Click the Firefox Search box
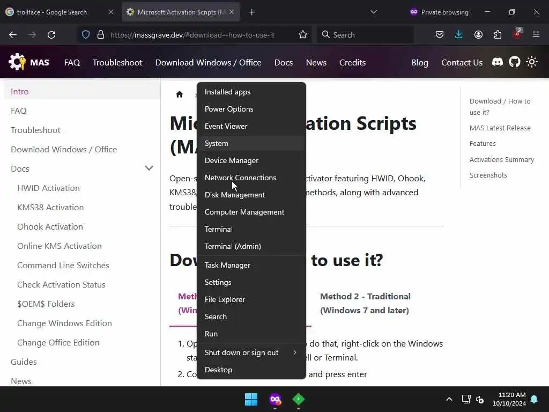Viewport: 549px width, 412px height. coord(365,35)
